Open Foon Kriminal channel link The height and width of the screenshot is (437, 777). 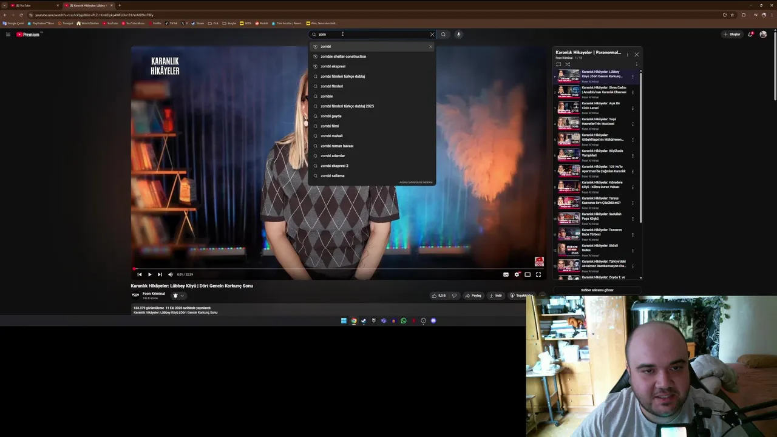click(x=154, y=294)
